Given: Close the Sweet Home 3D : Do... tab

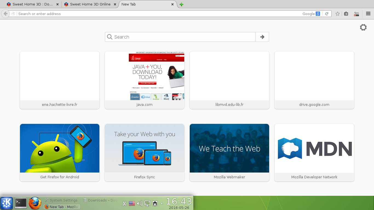Looking at the screenshot, I should 57,4.
